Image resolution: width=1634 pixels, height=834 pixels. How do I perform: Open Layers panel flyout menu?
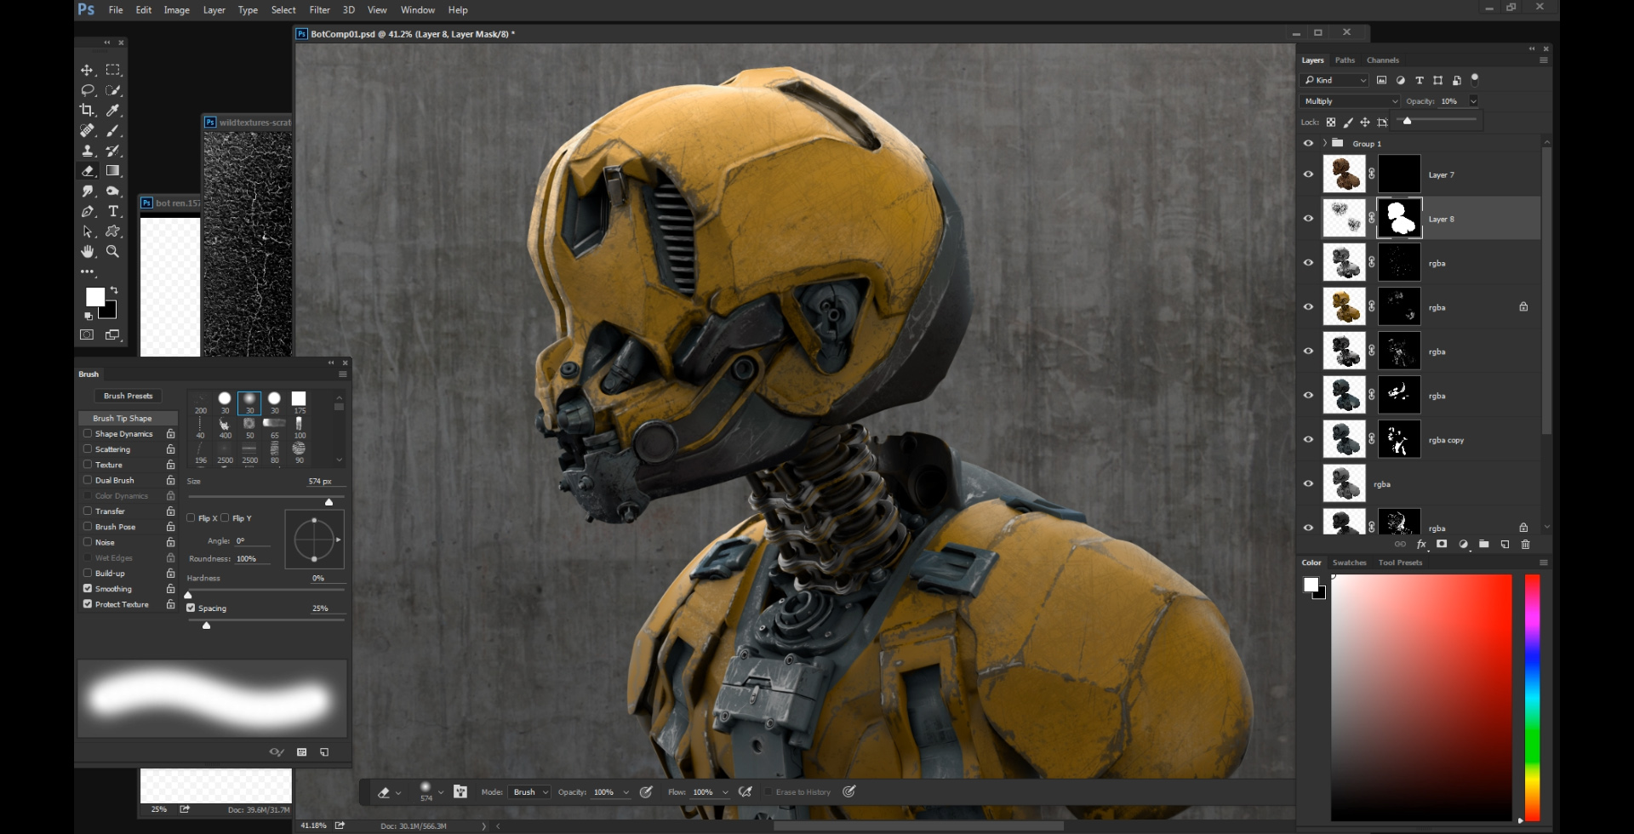tap(1543, 60)
